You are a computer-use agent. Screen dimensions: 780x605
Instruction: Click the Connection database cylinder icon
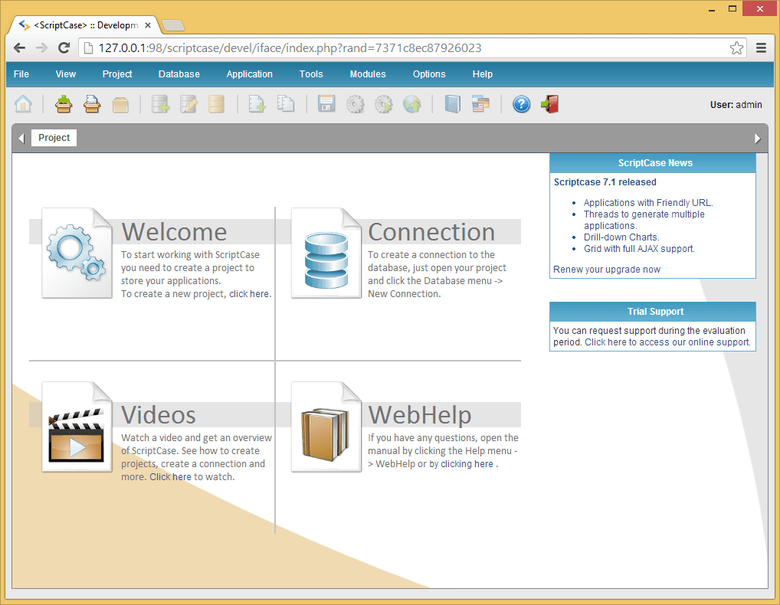click(326, 253)
